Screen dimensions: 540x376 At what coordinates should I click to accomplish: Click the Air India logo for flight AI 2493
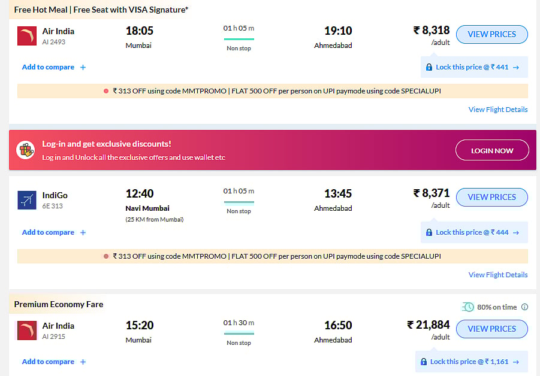pyautogui.click(x=27, y=36)
